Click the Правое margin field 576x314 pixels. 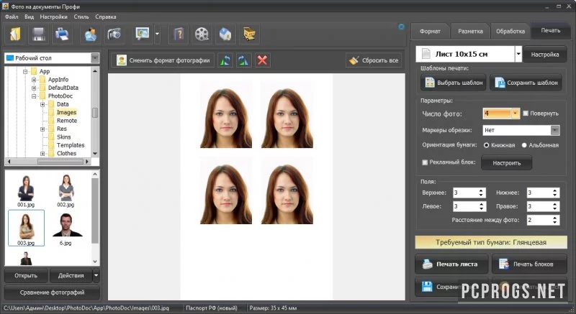point(543,206)
